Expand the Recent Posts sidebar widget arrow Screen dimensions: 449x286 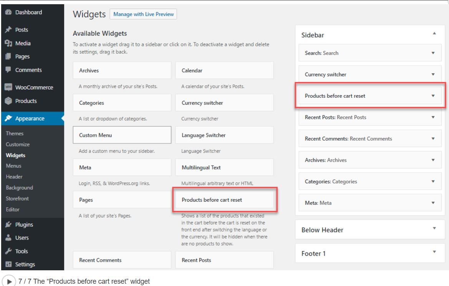(x=433, y=117)
